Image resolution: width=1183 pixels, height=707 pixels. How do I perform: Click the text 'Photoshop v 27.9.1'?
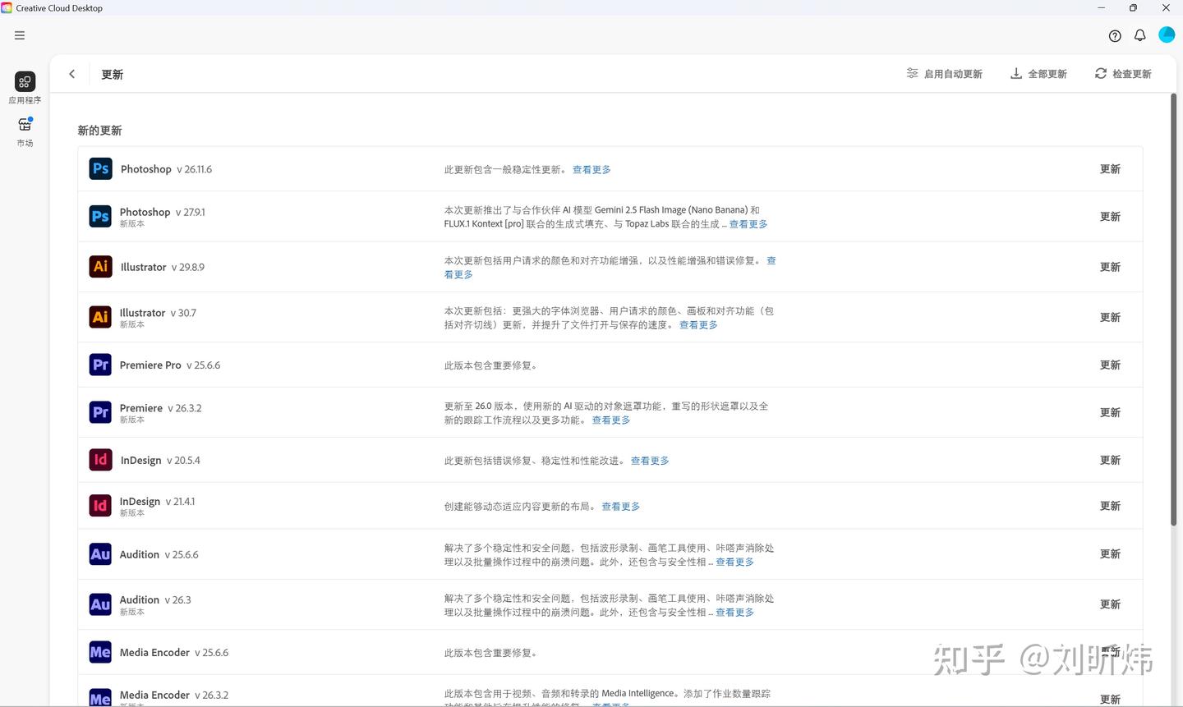click(163, 212)
